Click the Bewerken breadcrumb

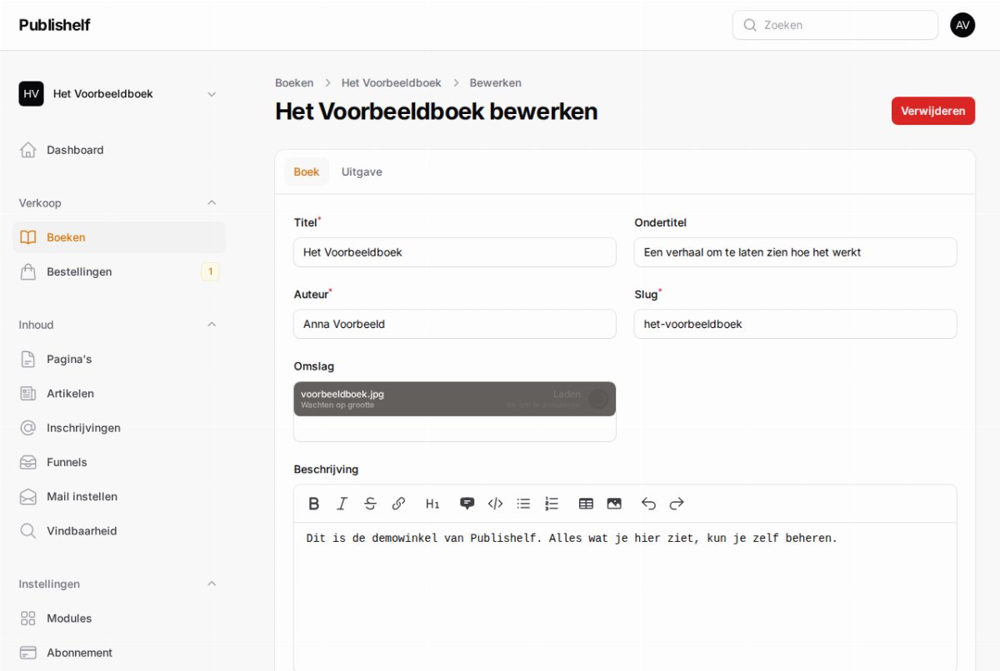click(x=496, y=83)
